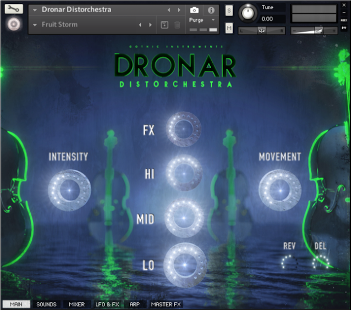This screenshot has height=310, width=352.
Task: Open the LFO & FX tab
Action: (107, 304)
